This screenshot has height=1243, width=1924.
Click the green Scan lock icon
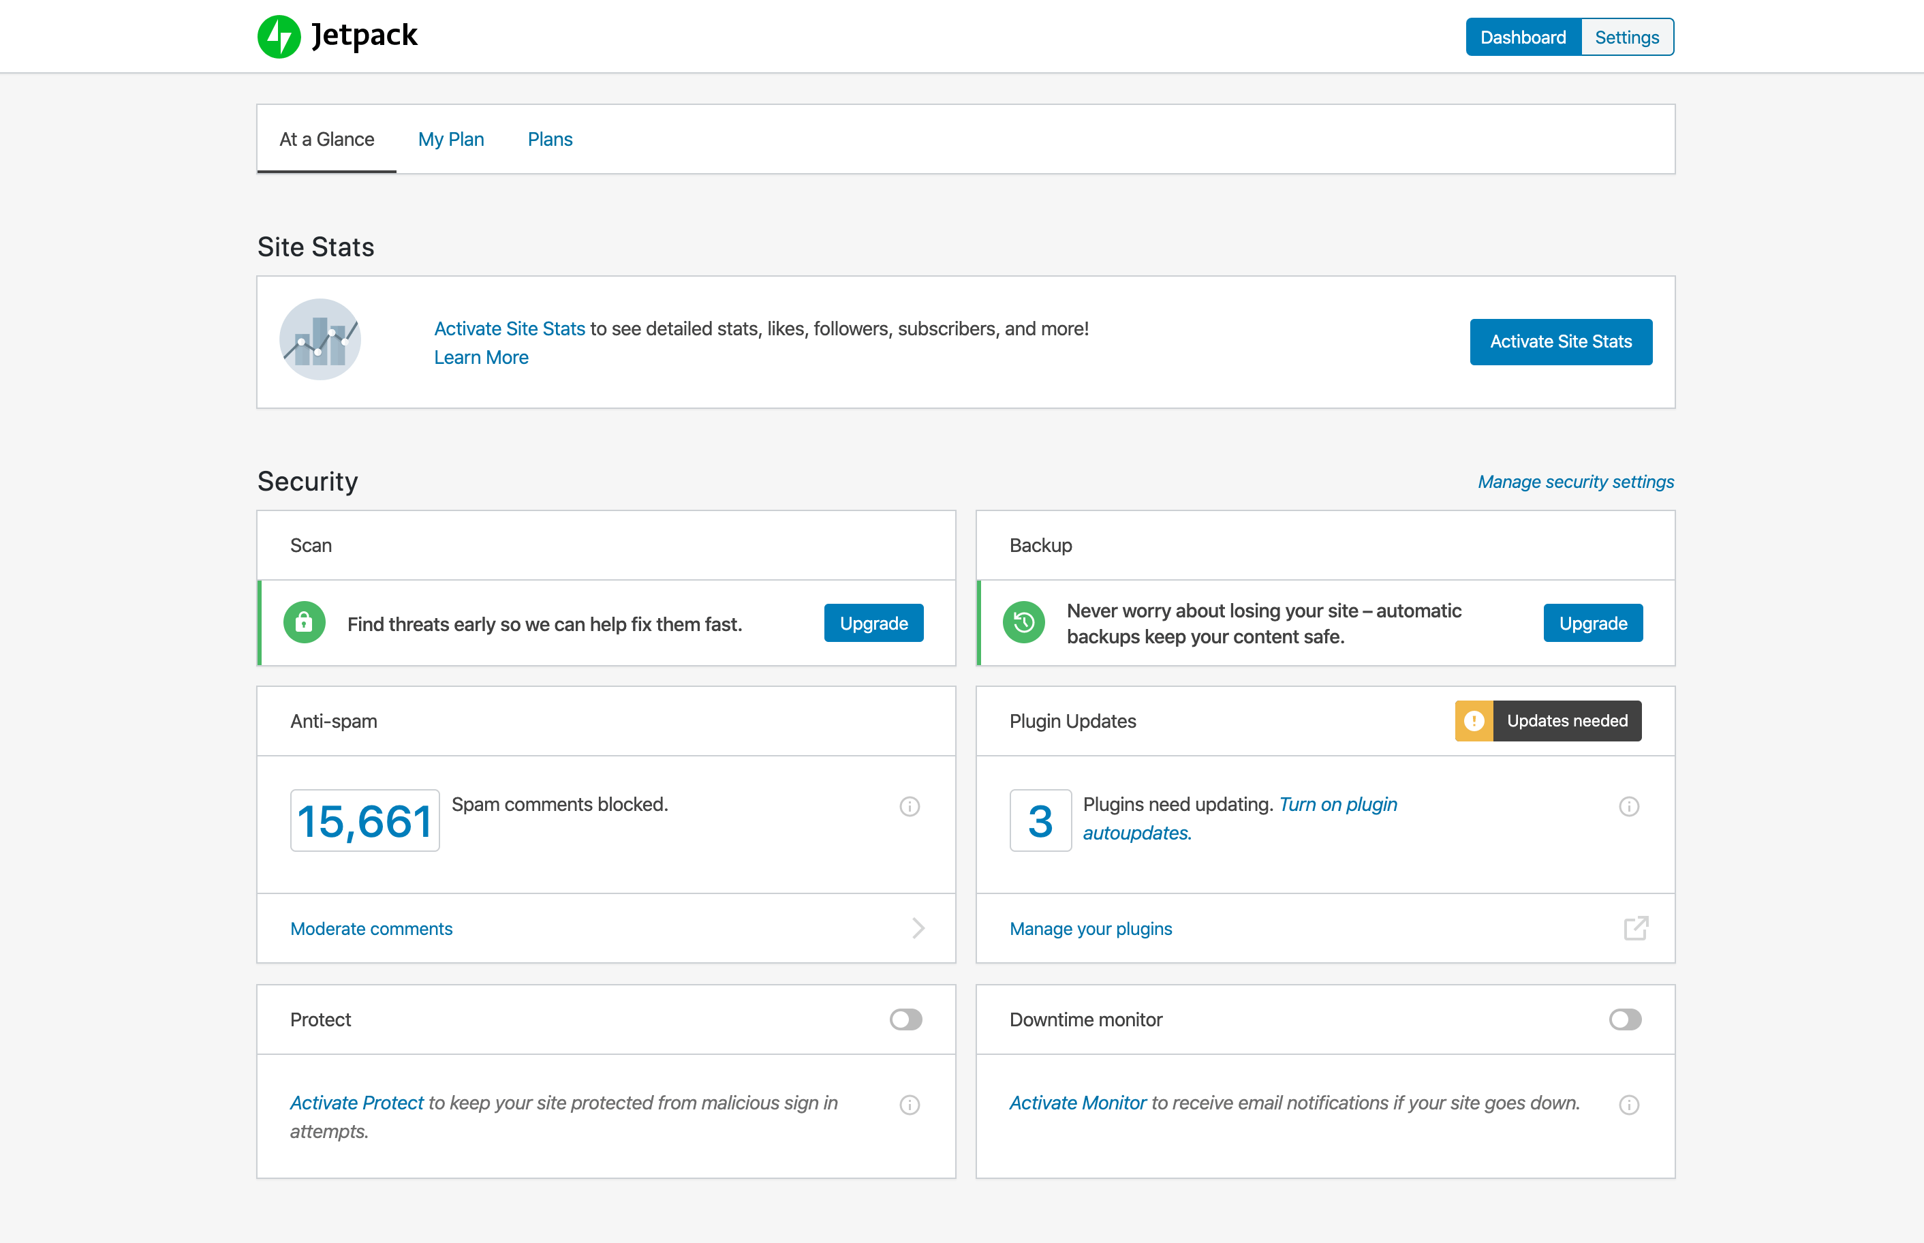pyautogui.click(x=304, y=622)
